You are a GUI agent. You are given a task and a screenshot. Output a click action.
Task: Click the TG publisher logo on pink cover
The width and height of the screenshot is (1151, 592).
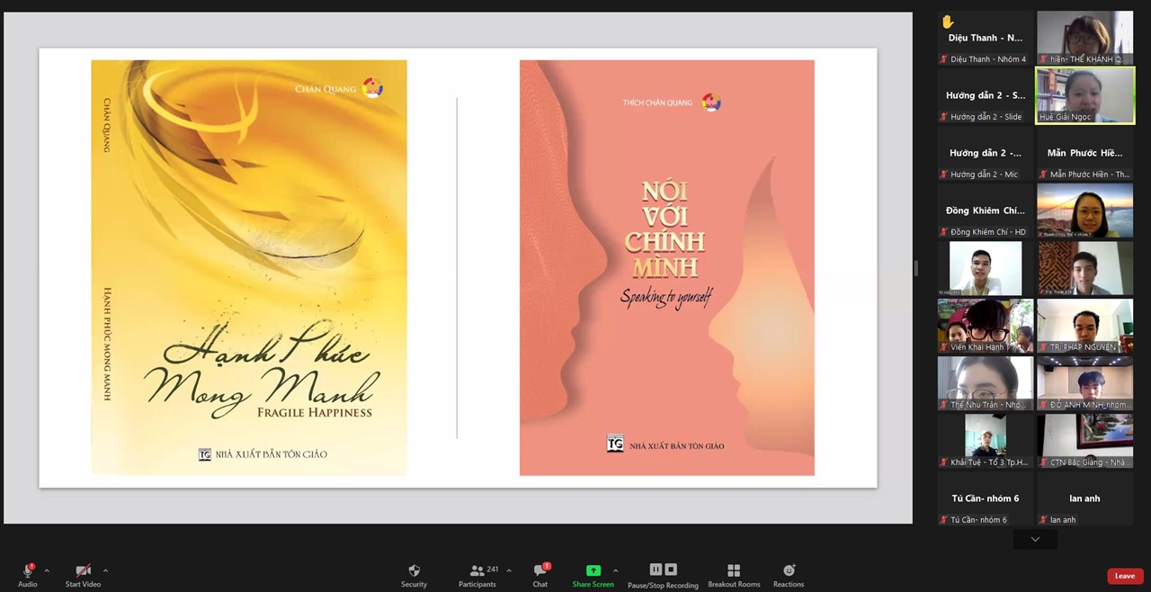click(615, 444)
